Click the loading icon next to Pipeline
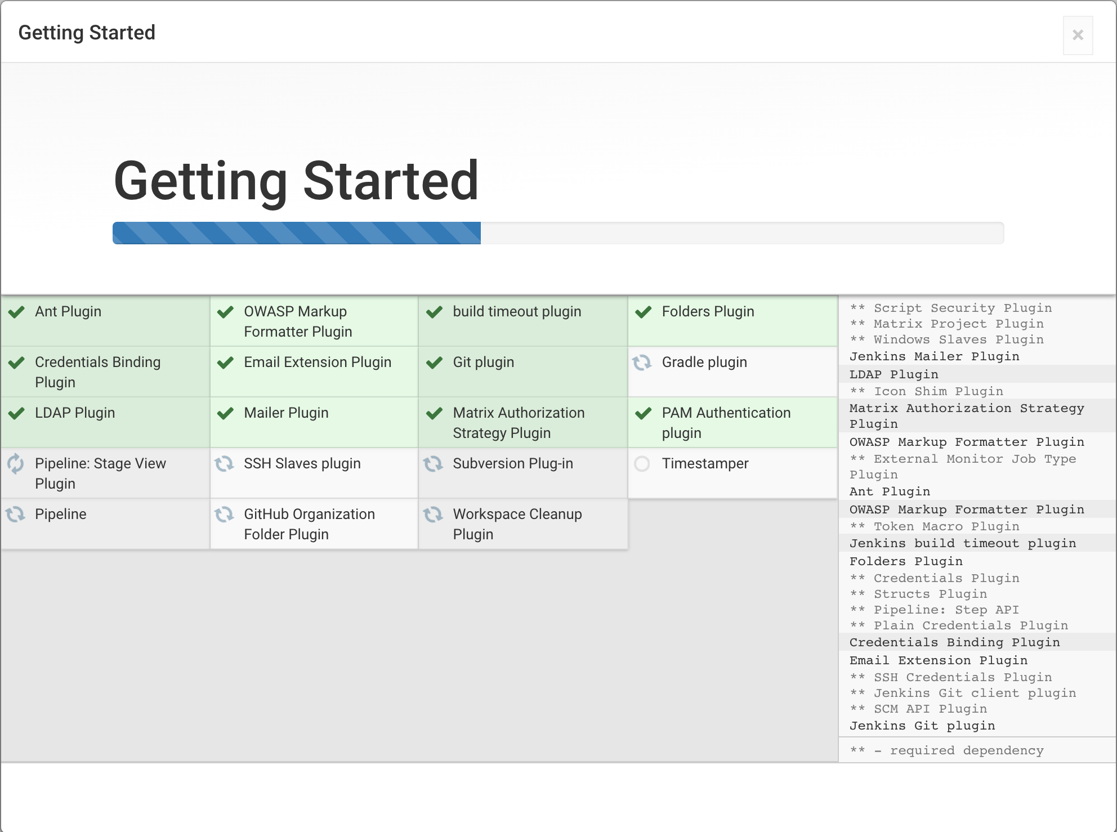 point(16,514)
